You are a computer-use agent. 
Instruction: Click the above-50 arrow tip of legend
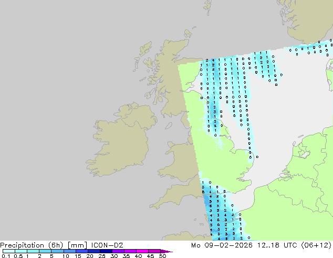(x=166, y=251)
